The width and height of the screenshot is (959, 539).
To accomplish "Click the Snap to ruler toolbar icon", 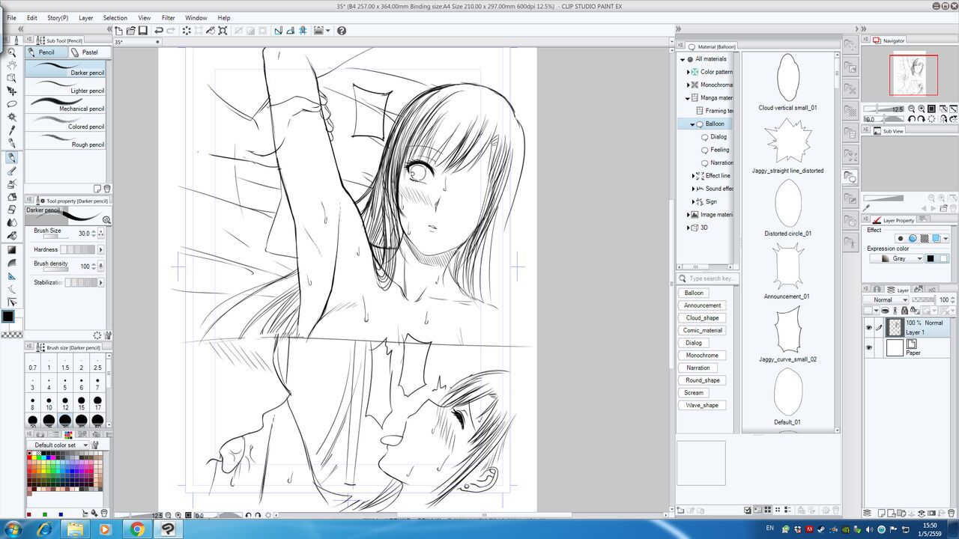I will (278, 31).
